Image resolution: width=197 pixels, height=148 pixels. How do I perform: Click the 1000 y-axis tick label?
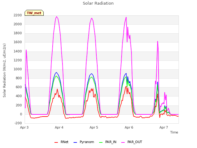pyautogui.click(x=18, y=69)
